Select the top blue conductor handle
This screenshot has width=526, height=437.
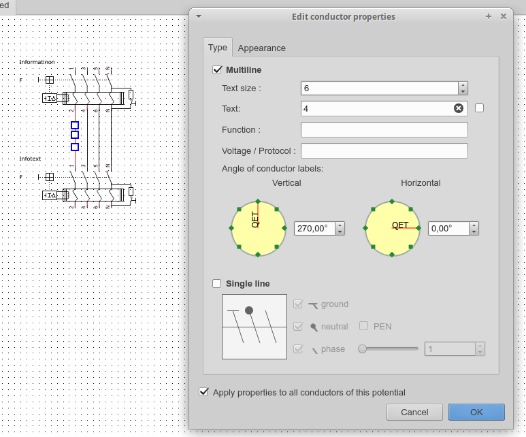[x=75, y=125]
